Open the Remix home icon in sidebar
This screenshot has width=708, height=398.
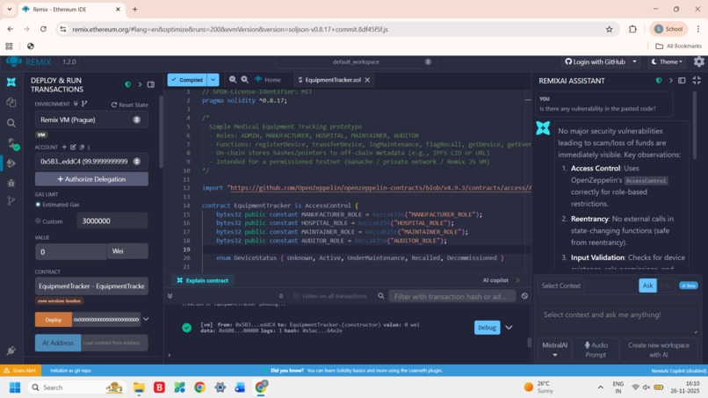point(11,82)
